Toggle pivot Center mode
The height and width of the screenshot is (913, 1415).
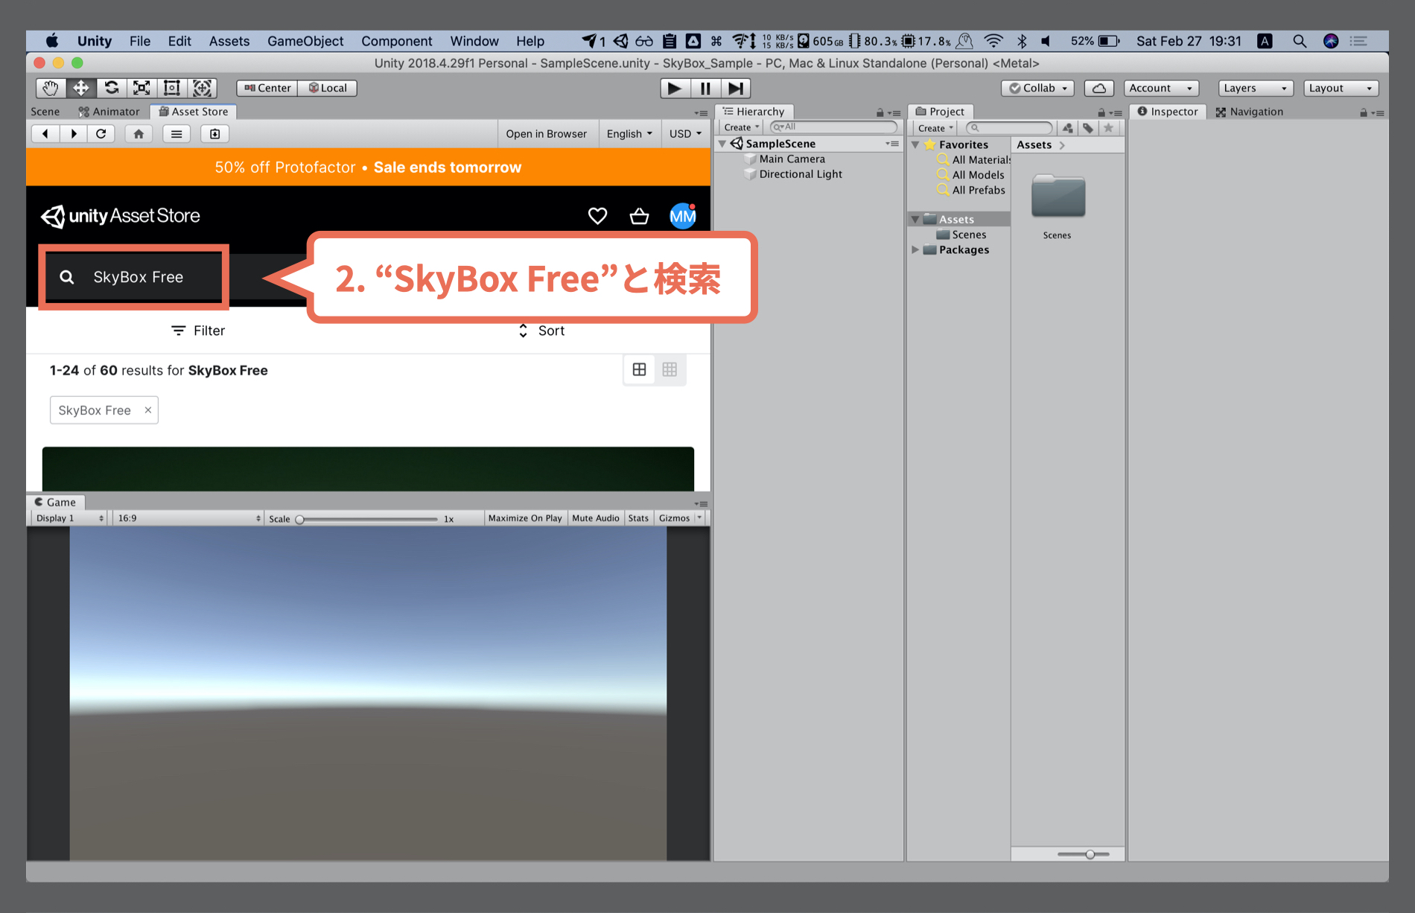coord(267,88)
